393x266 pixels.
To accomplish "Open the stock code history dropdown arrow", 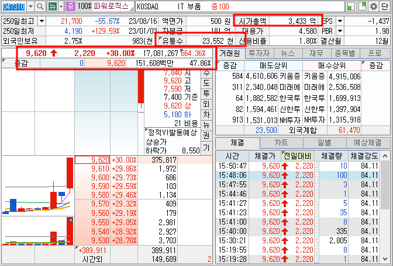I will (30, 6).
